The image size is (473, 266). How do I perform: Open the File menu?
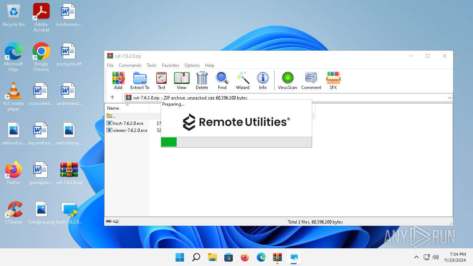(x=110, y=65)
